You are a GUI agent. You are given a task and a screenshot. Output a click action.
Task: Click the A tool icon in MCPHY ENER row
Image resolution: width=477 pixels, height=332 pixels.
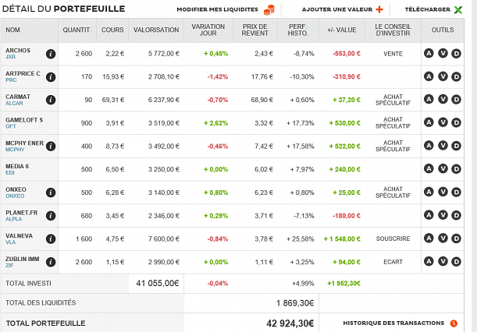coord(429,146)
